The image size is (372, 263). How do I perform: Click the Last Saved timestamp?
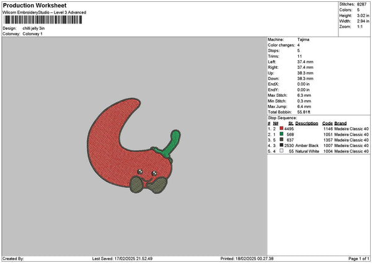122,259
